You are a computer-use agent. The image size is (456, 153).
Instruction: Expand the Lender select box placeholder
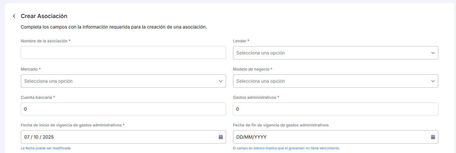(260, 53)
